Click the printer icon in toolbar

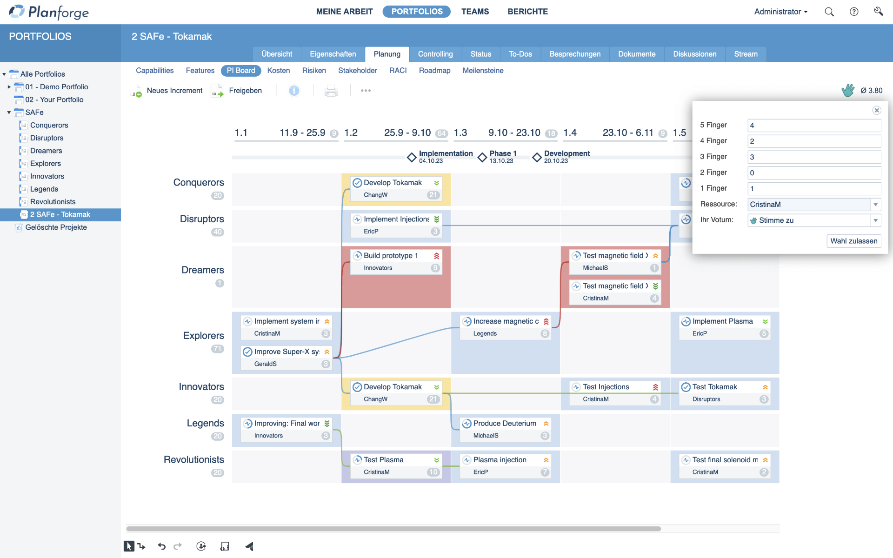(331, 91)
